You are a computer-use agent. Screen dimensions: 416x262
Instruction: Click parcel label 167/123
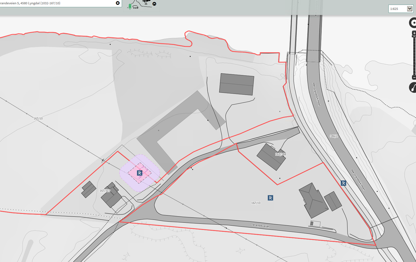point(105,191)
